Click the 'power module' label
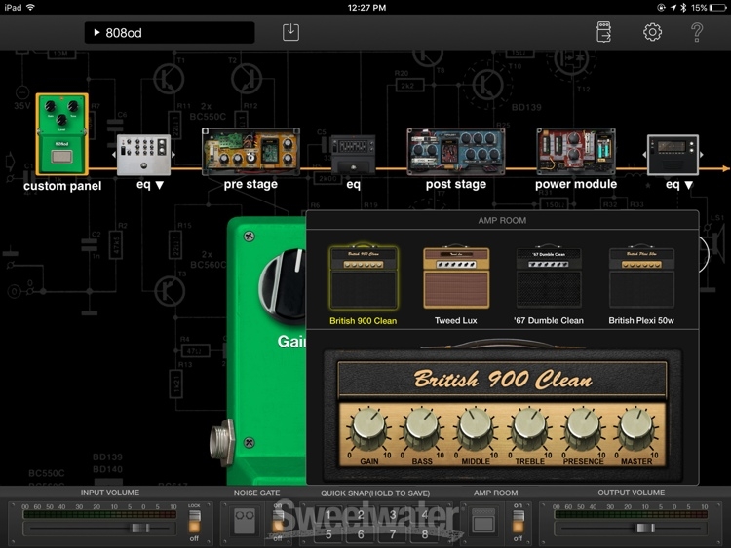Image resolution: width=731 pixels, height=548 pixels. coord(576,184)
